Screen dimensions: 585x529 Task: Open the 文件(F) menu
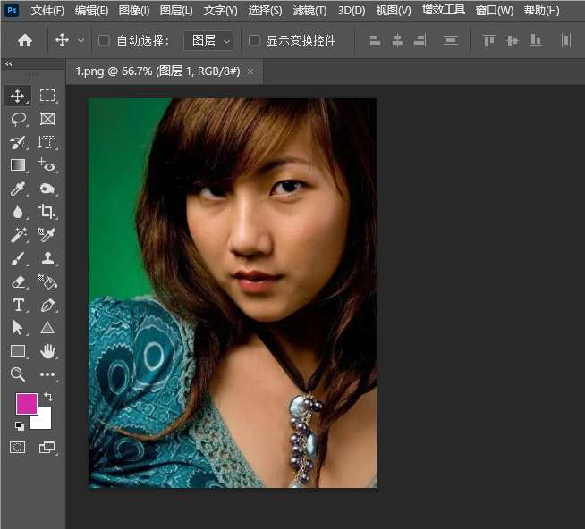pos(47,11)
